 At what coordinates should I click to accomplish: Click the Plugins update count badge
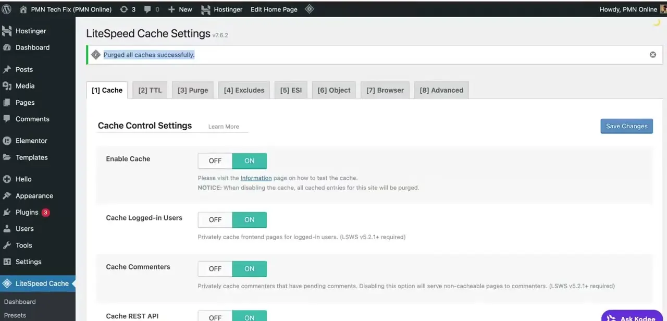pos(46,212)
